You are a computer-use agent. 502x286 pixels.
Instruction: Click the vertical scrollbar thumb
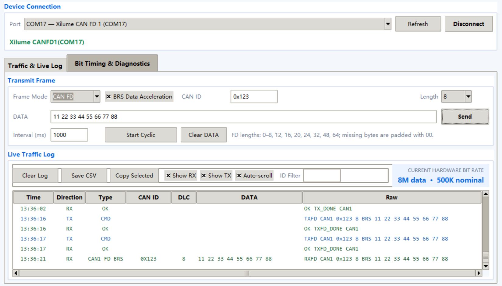point(486,256)
